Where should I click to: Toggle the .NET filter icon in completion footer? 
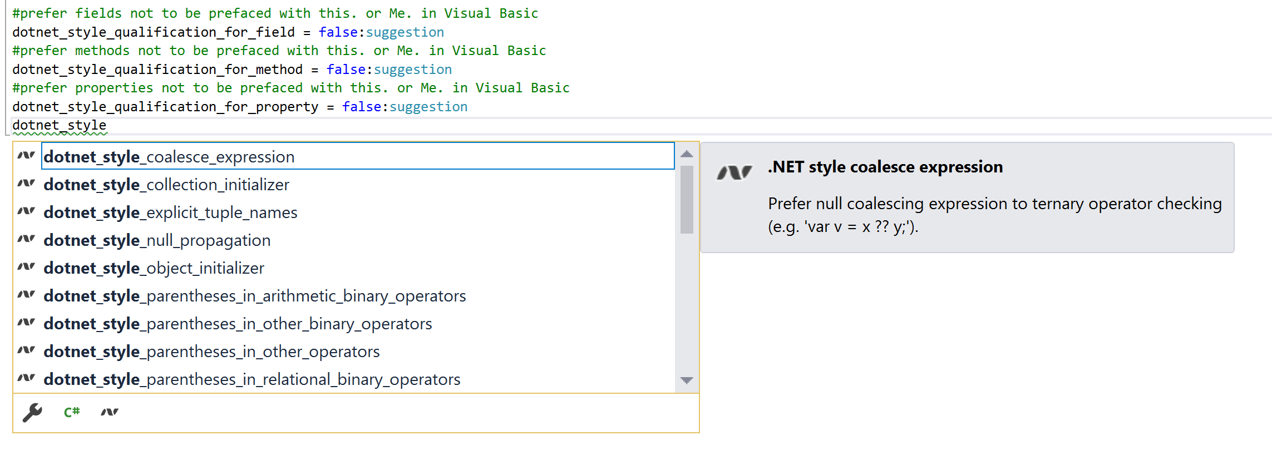click(110, 412)
